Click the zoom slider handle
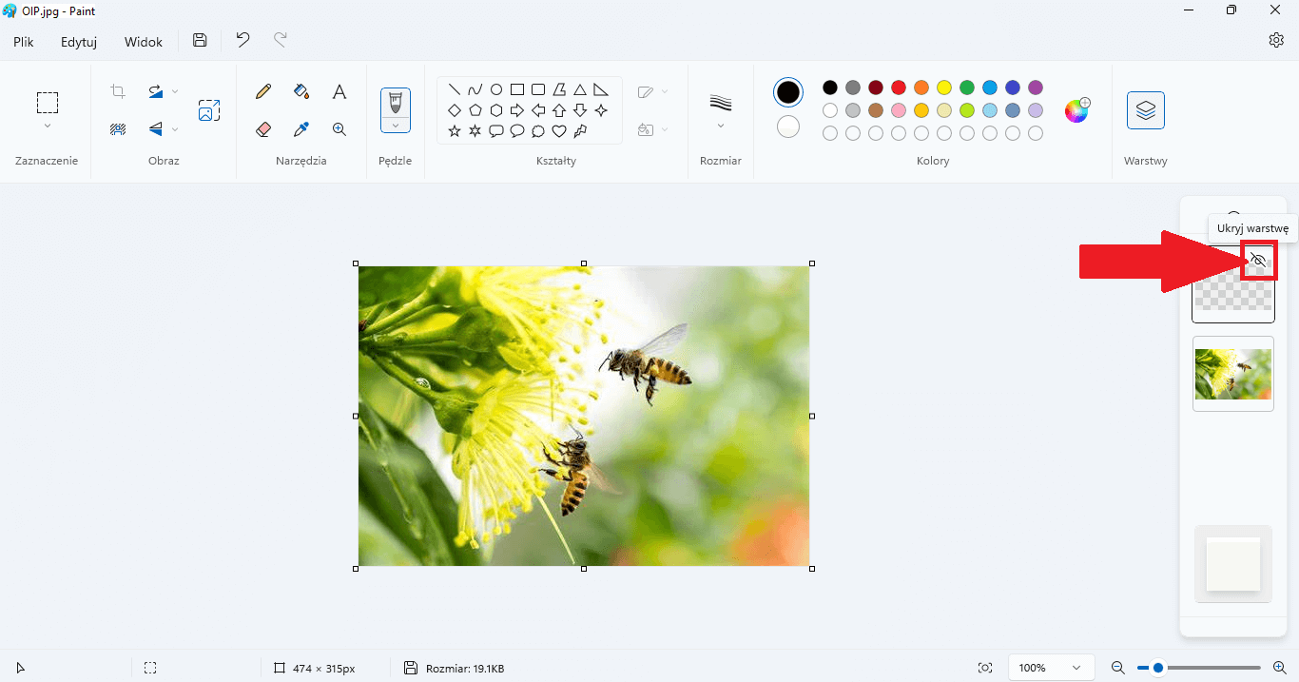The height and width of the screenshot is (682, 1299). (x=1158, y=668)
